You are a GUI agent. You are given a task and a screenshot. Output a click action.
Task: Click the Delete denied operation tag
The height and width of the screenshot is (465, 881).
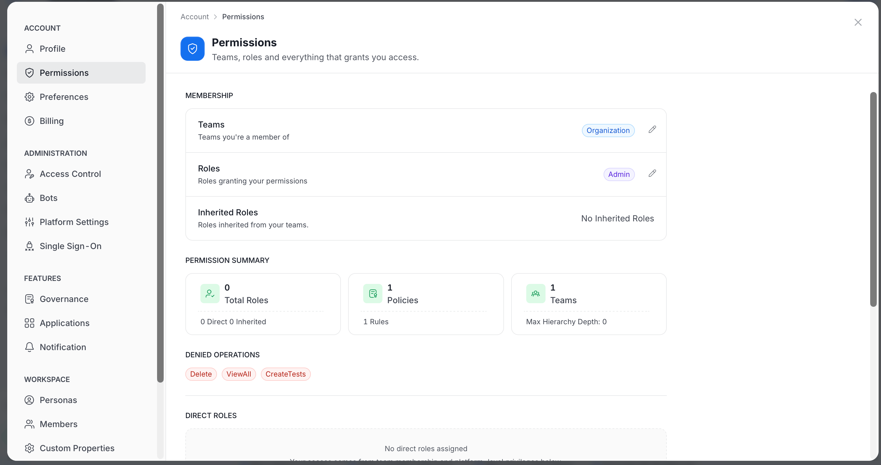click(201, 374)
